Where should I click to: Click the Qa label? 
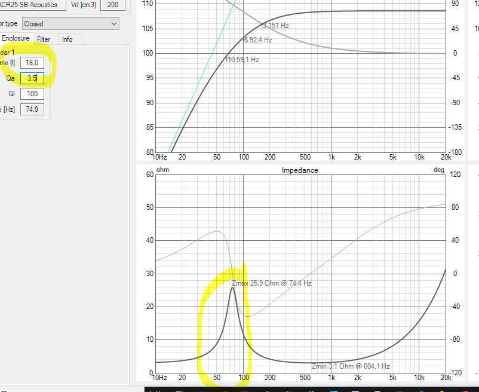pyautogui.click(x=10, y=78)
